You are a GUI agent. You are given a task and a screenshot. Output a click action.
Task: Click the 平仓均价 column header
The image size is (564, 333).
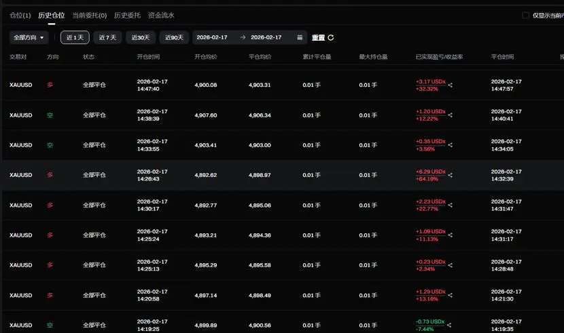coord(260,57)
